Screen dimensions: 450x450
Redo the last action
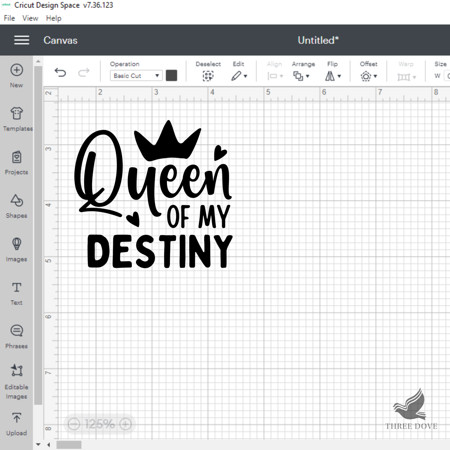click(83, 73)
